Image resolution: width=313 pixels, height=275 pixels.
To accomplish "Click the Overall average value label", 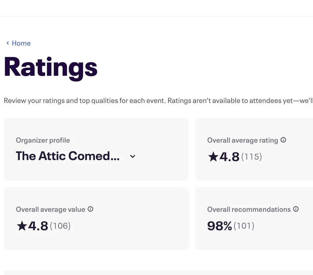I will coord(50,209).
